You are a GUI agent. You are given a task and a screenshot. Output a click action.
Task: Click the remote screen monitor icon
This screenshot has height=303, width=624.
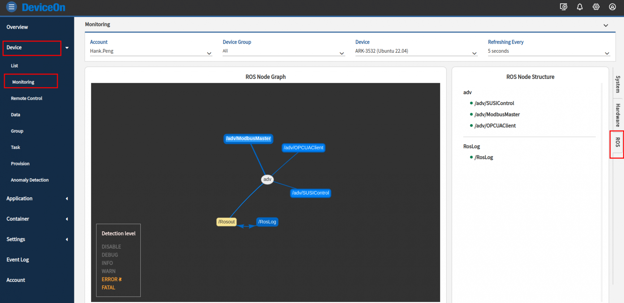[x=564, y=7]
